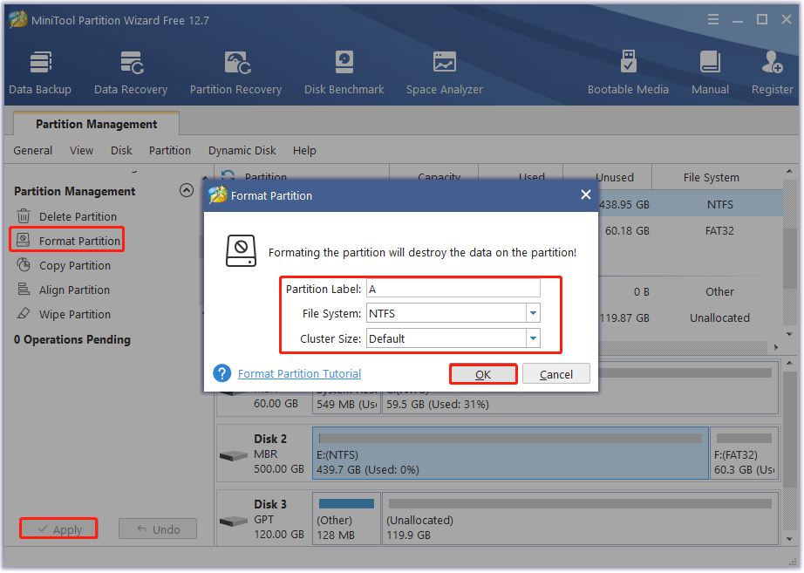Viewport: 804px width, 573px height.
Task: Open Space Analyzer
Action: click(445, 72)
